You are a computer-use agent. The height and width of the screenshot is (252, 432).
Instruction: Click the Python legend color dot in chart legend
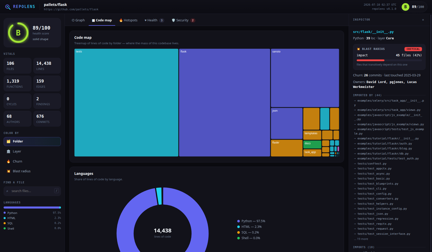click(x=238, y=221)
